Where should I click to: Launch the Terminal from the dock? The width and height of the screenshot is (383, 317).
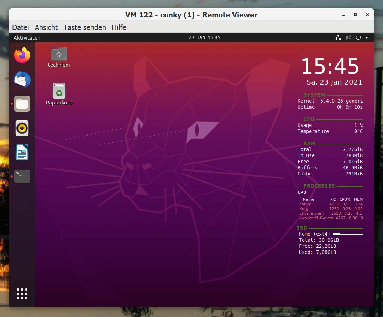pyautogui.click(x=22, y=176)
